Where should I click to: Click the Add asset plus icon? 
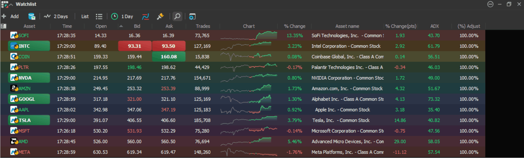point(4,16)
